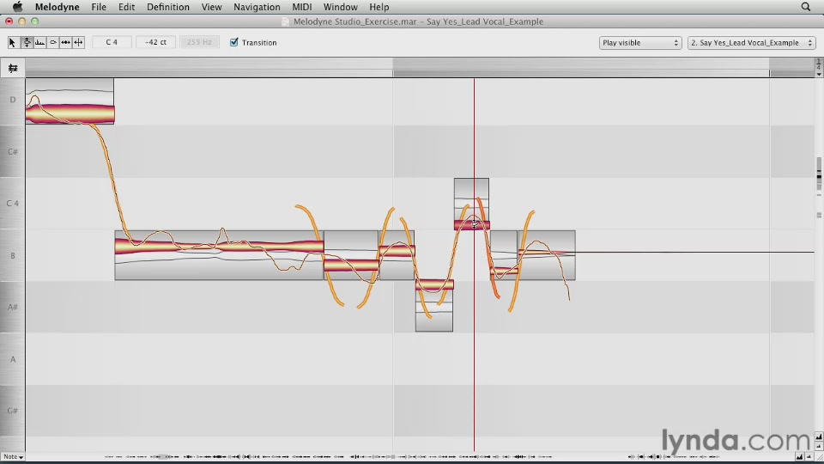
Task: Open the File menu
Action: (x=99, y=7)
